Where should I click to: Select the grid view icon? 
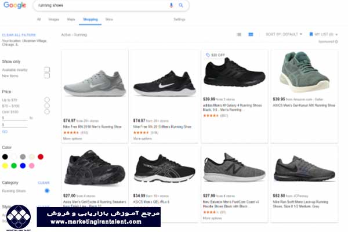tap(251, 34)
